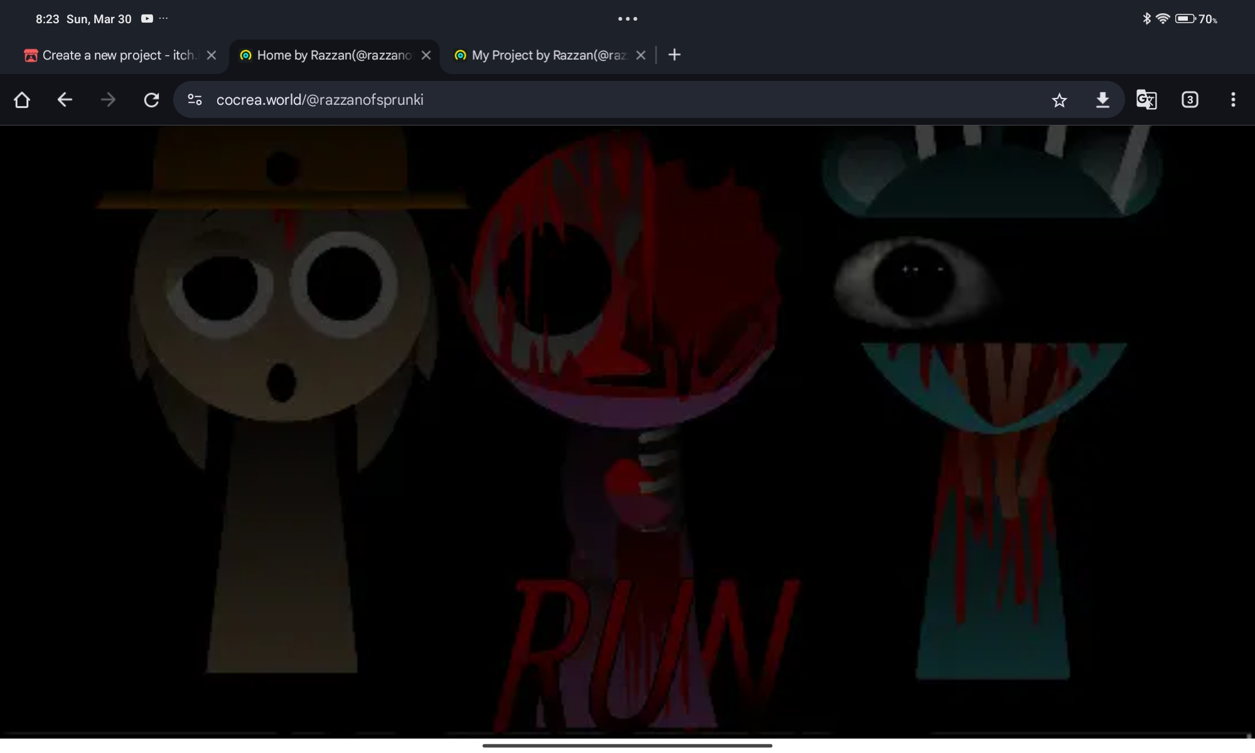Image resolution: width=1255 pixels, height=753 pixels.
Task: Open site settings icon in address bar
Action: [x=195, y=100]
